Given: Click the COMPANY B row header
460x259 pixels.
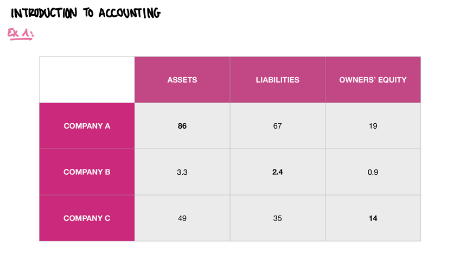Looking at the screenshot, I should pos(87,172).
